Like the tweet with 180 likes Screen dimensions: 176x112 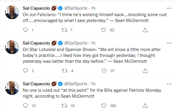pyautogui.click(x=103, y=106)
